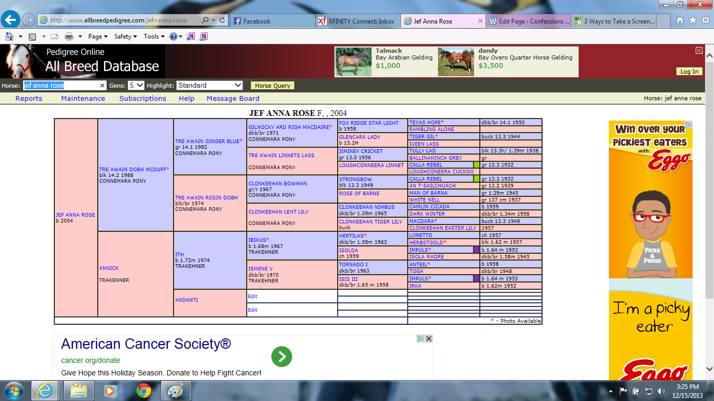The image size is (714, 401).
Task: Click the Log In button
Action: pos(689,72)
